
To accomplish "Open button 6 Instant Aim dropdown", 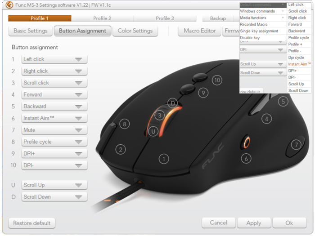I will (x=54, y=118).
